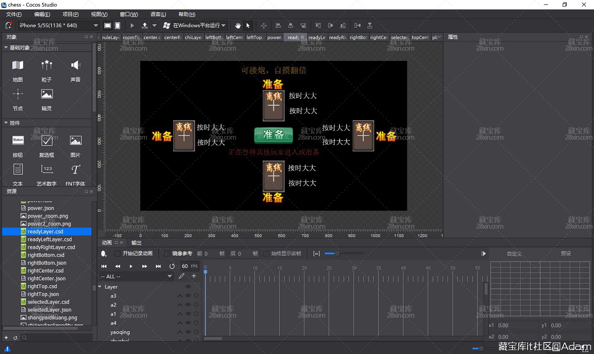Hide the a3 layer with the eye icon

coord(188,296)
